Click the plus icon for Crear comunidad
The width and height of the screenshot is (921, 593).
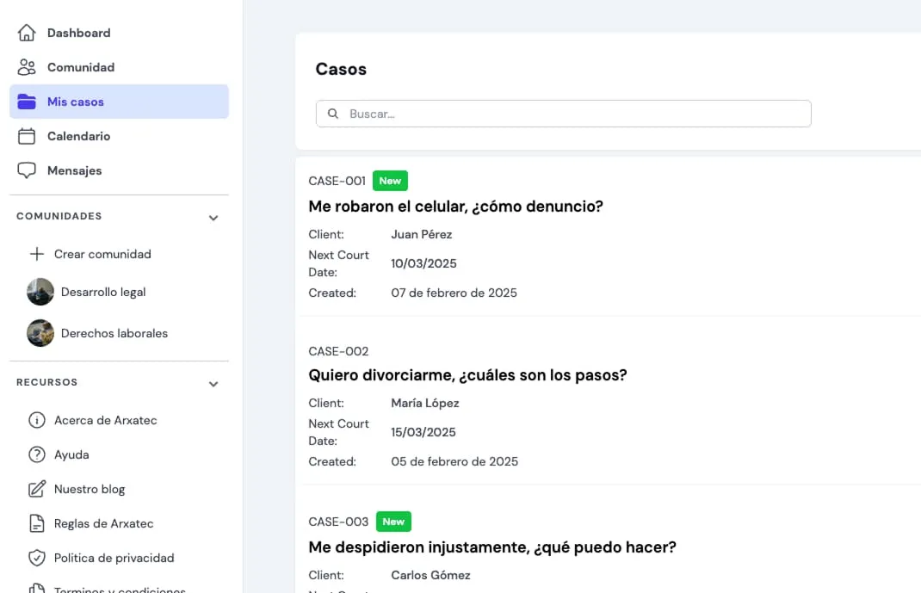[36, 254]
